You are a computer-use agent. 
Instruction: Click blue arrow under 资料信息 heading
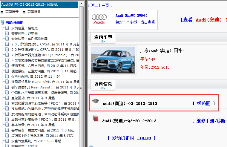coord(103,88)
